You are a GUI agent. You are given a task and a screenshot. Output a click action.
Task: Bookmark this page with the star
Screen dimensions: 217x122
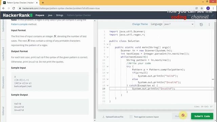[x=202, y=8]
